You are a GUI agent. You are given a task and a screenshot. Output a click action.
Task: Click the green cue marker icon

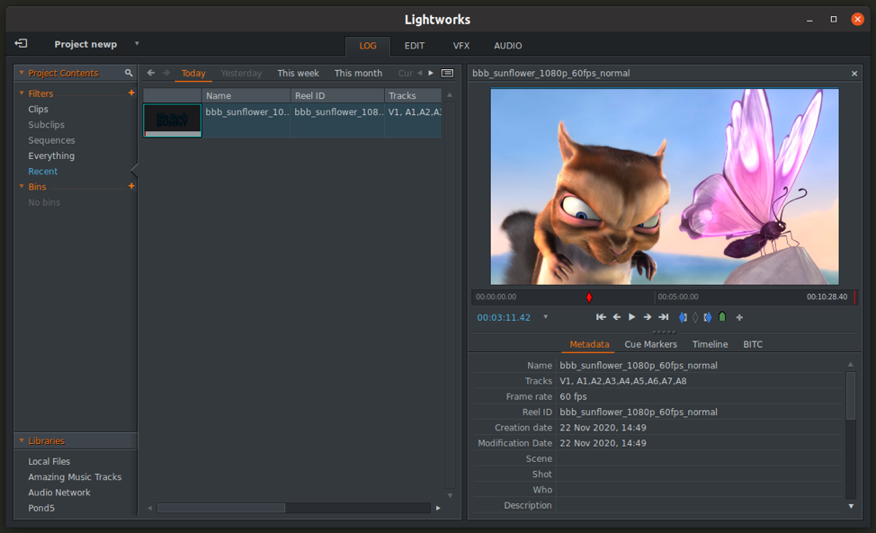pyautogui.click(x=722, y=317)
